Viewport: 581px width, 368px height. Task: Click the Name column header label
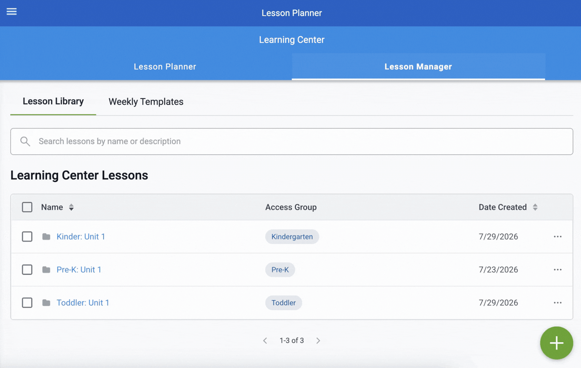(52, 207)
